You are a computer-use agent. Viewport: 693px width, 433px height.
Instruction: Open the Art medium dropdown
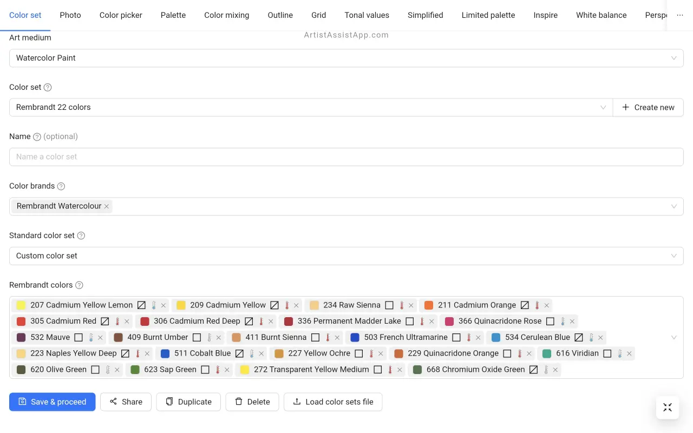[x=346, y=58]
